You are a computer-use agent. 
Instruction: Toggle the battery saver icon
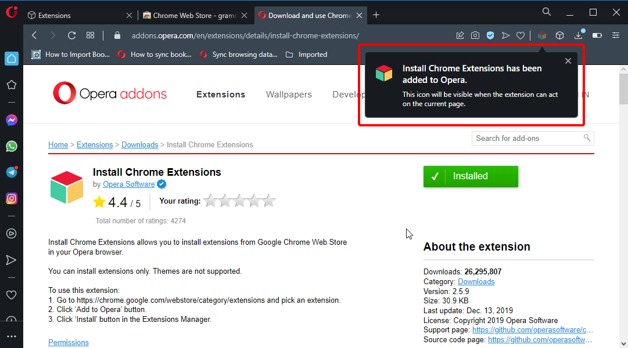click(x=597, y=35)
